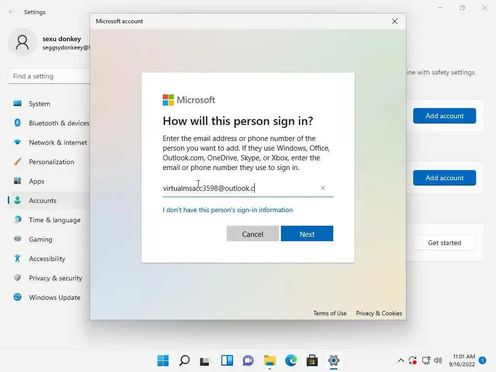Open Windows Update settings
Viewport: 496px width, 372px height.
coord(49,297)
